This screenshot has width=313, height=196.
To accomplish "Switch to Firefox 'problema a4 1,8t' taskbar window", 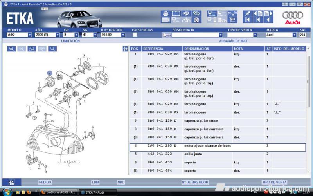I will coord(58,192).
